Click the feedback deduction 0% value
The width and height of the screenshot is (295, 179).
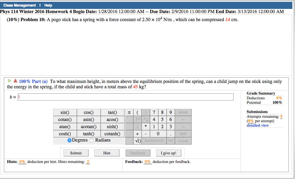[148, 162]
